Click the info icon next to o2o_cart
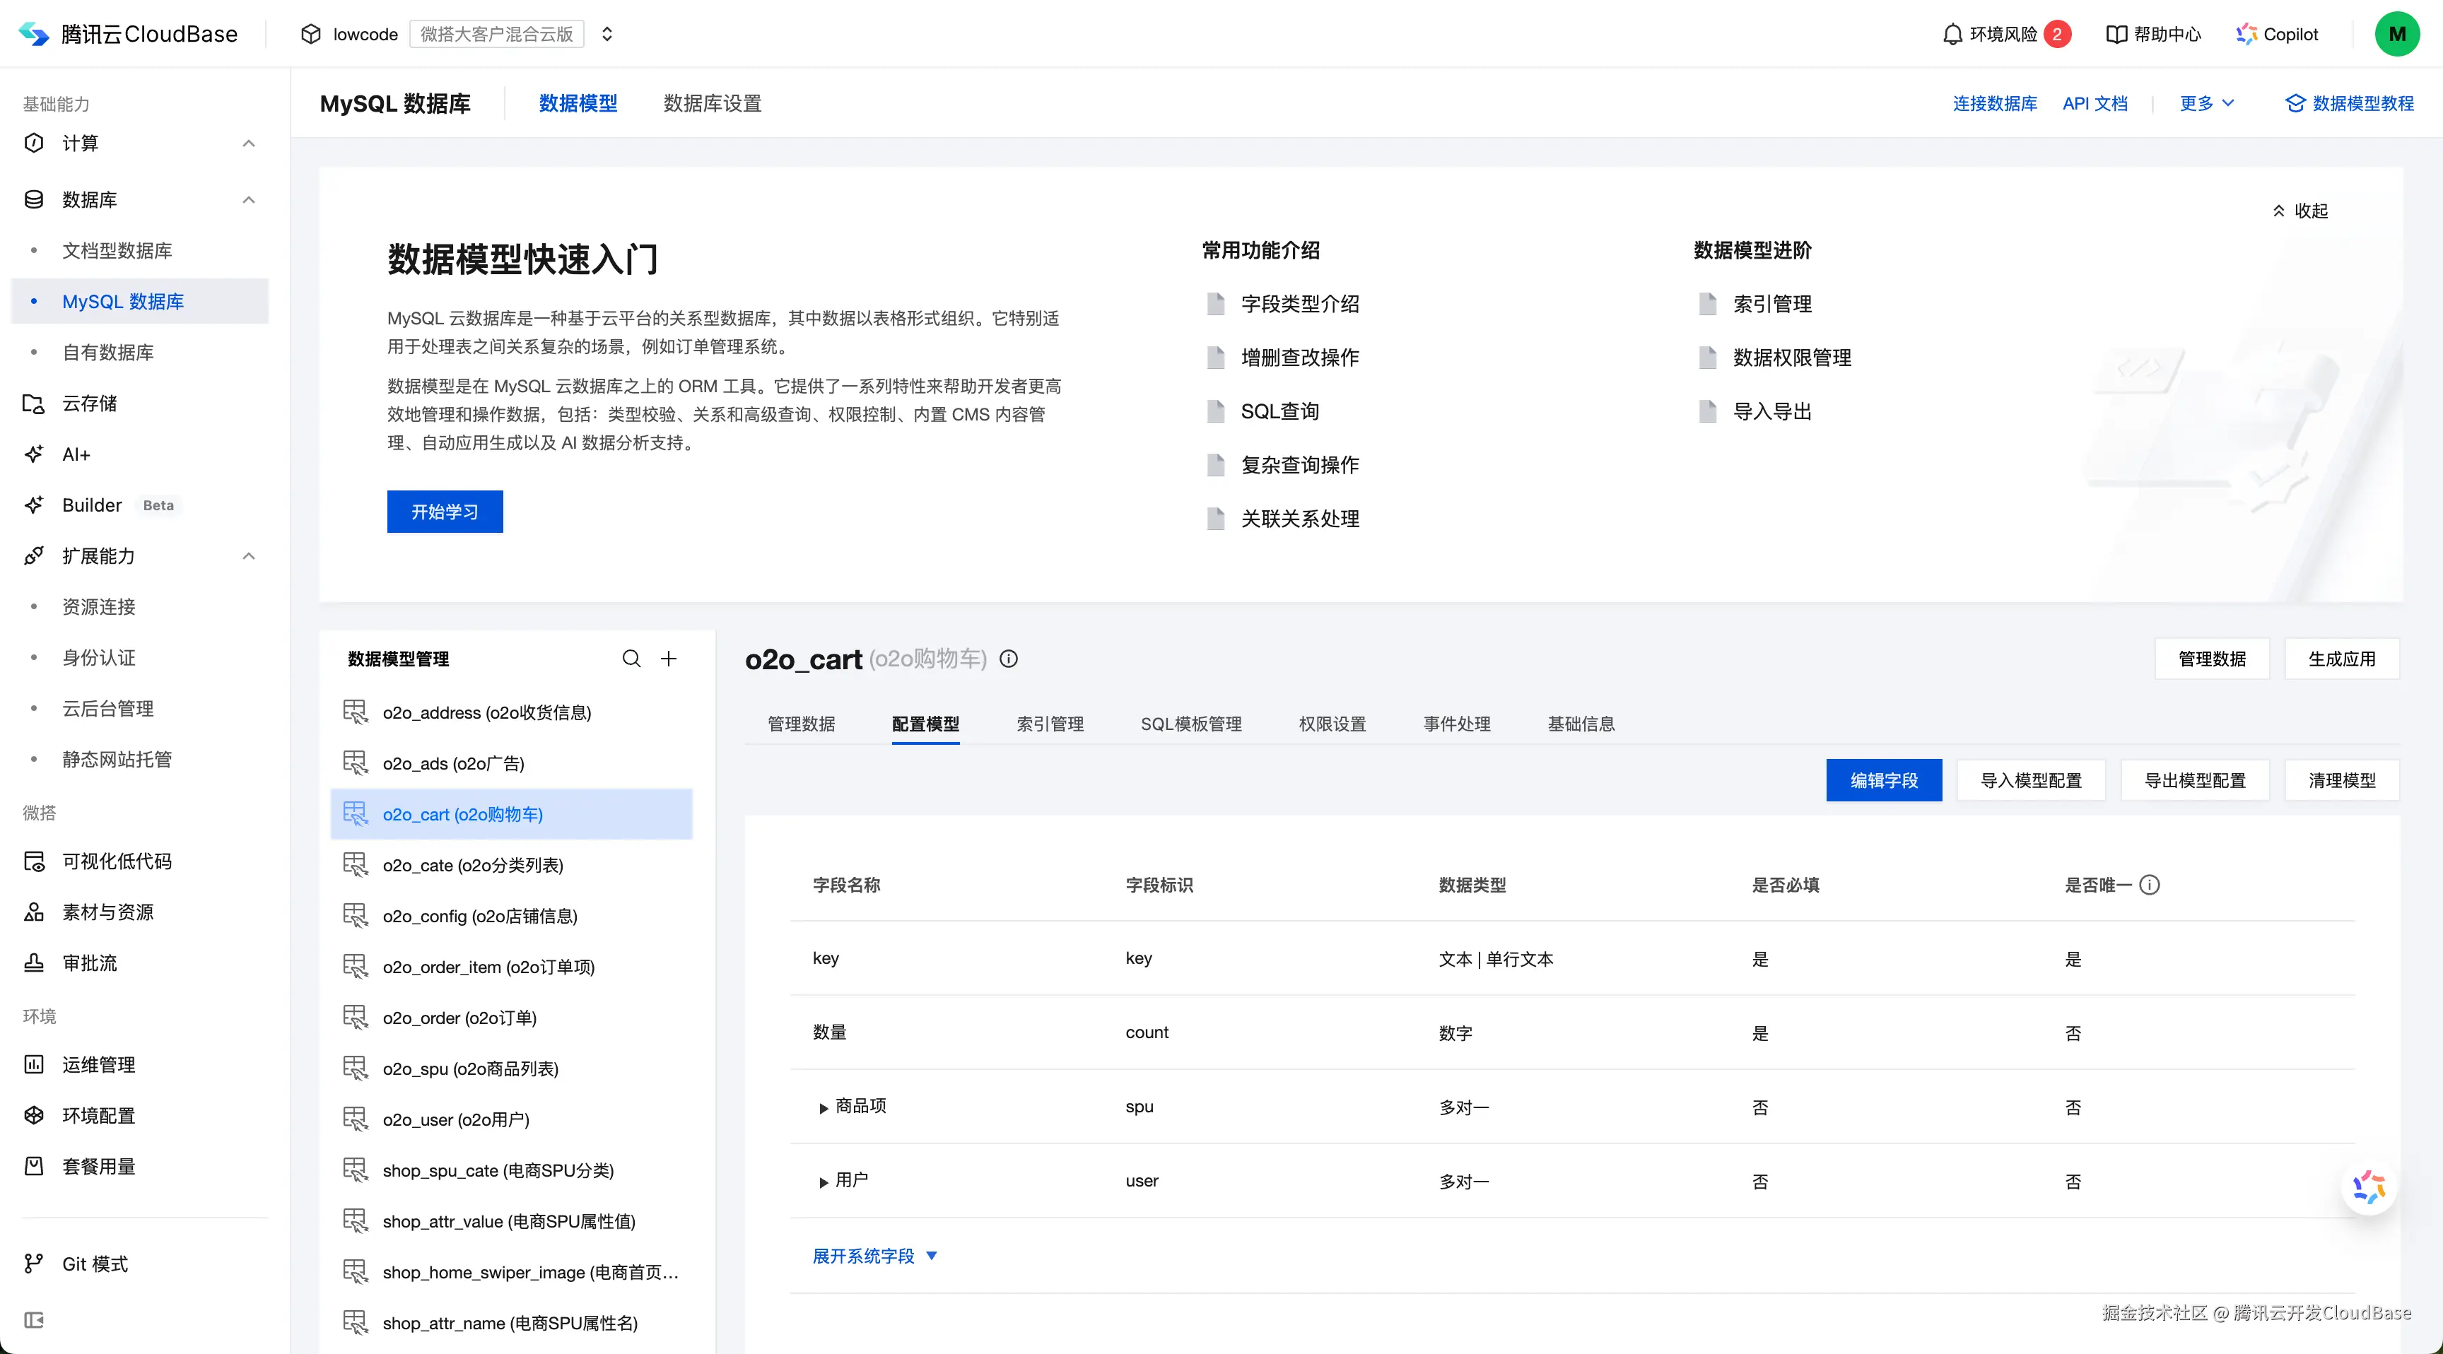Image resolution: width=2443 pixels, height=1354 pixels. 1008,659
